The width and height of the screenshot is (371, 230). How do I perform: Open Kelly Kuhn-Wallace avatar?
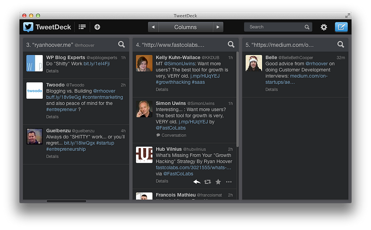pyautogui.click(x=144, y=63)
